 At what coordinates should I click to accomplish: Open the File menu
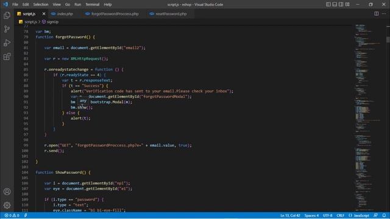(15, 4)
